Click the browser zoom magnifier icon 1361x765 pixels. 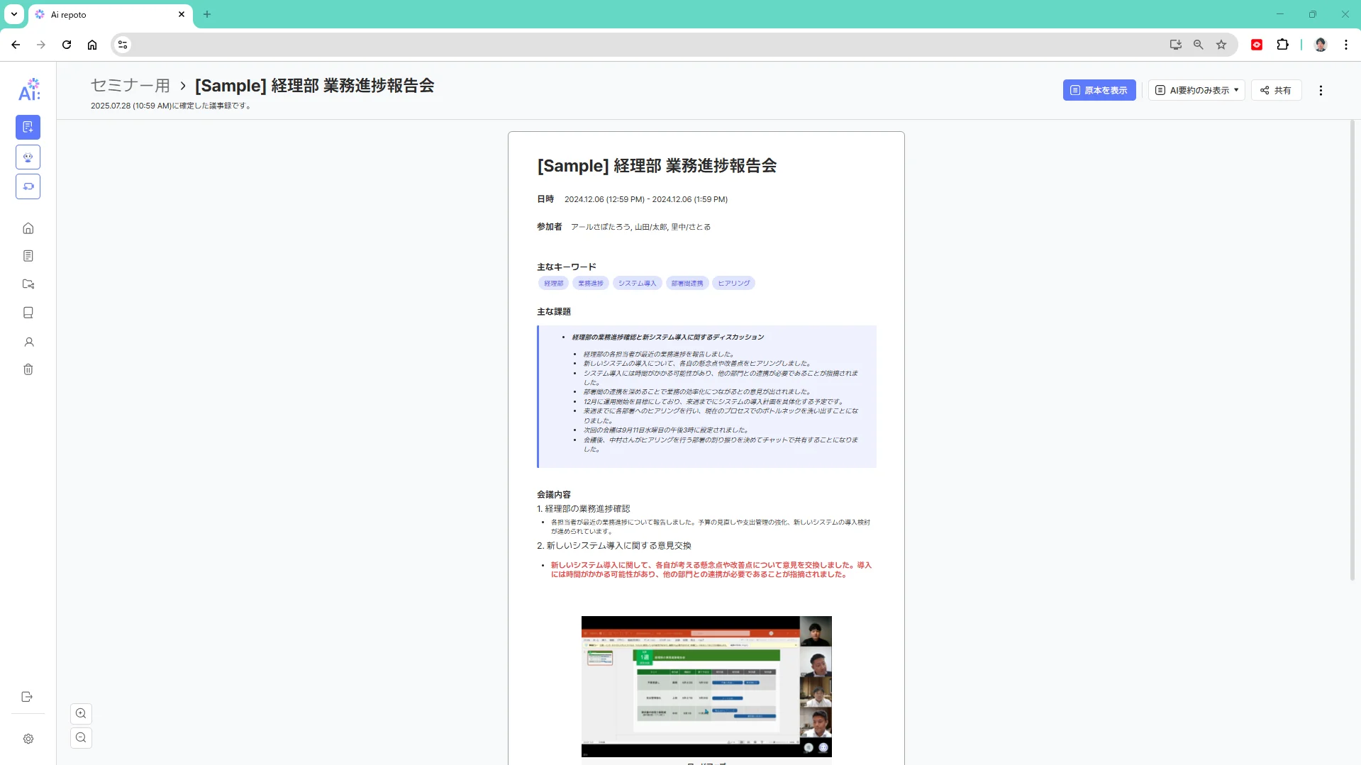(1199, 45)
